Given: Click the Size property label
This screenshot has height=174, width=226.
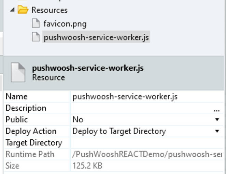Looking at the screenshot, I should [x=12, y=166].
